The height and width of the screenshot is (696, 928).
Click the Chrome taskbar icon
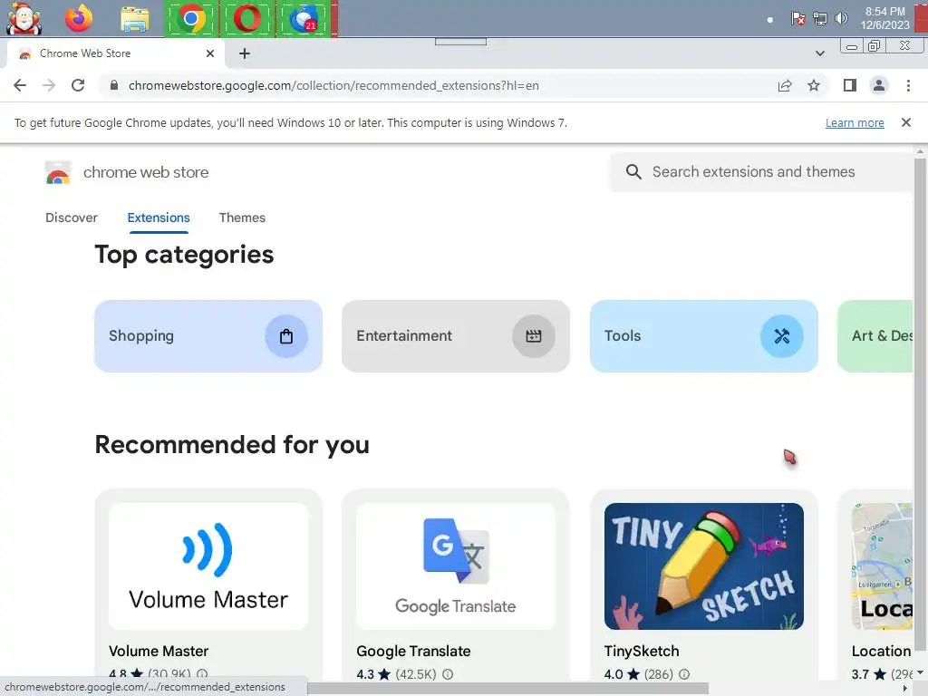pos(190,19)
